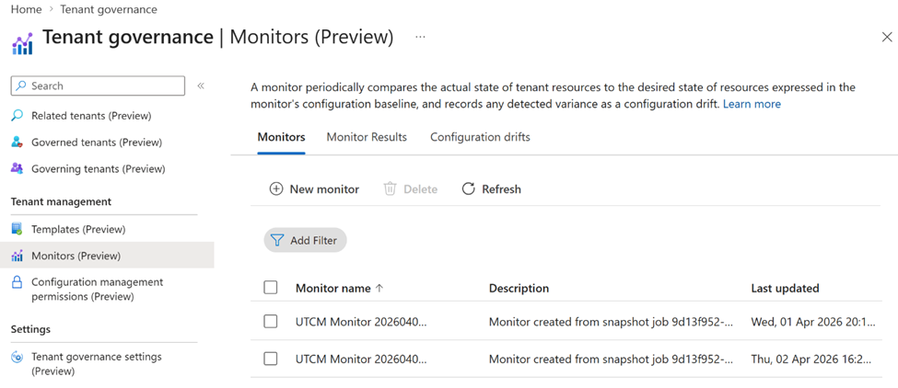Viewport: 898px width, 388px height.
Task: Focus the sidebar Search field
Action: click(x=101, y=86)
